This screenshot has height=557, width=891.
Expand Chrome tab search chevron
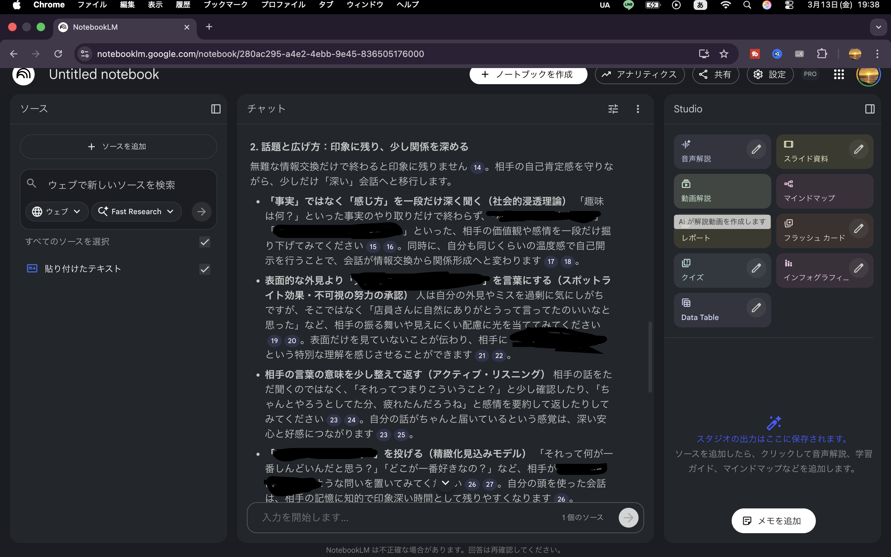pyautogui.click(x=879, y=27)
